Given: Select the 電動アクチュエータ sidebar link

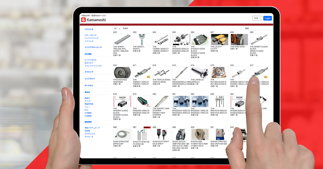Looking at the screenshot, I should coord(92,128).
